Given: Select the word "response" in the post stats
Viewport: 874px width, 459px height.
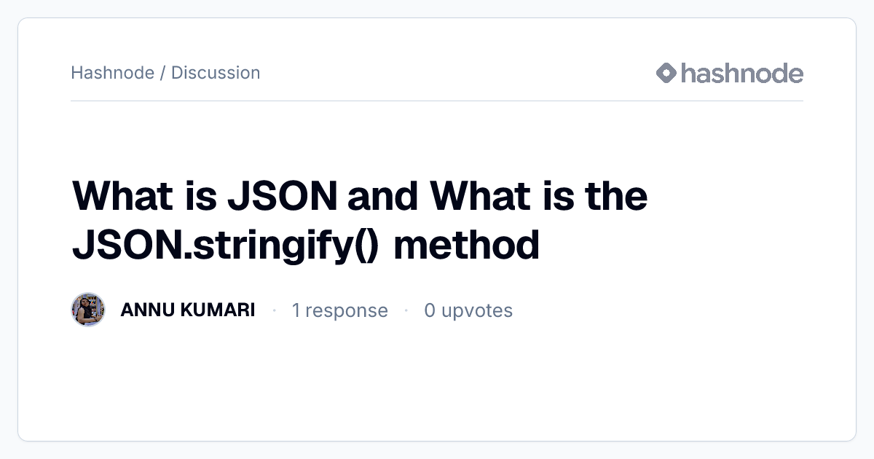Looking at the screenshot, I should (x=347, y=312).
